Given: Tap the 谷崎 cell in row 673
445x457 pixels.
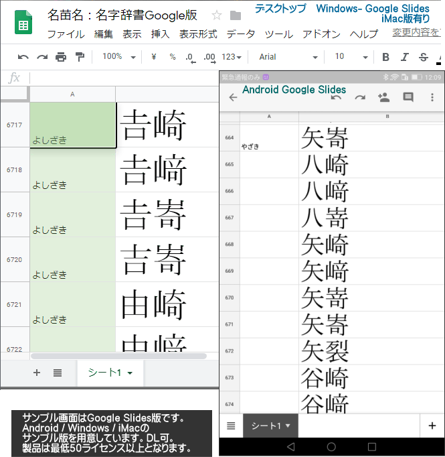Looking at the screenshot, I should point(371,378).
